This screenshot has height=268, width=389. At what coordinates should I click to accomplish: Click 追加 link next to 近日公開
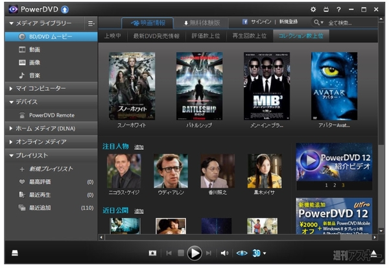tap(139, 211)
